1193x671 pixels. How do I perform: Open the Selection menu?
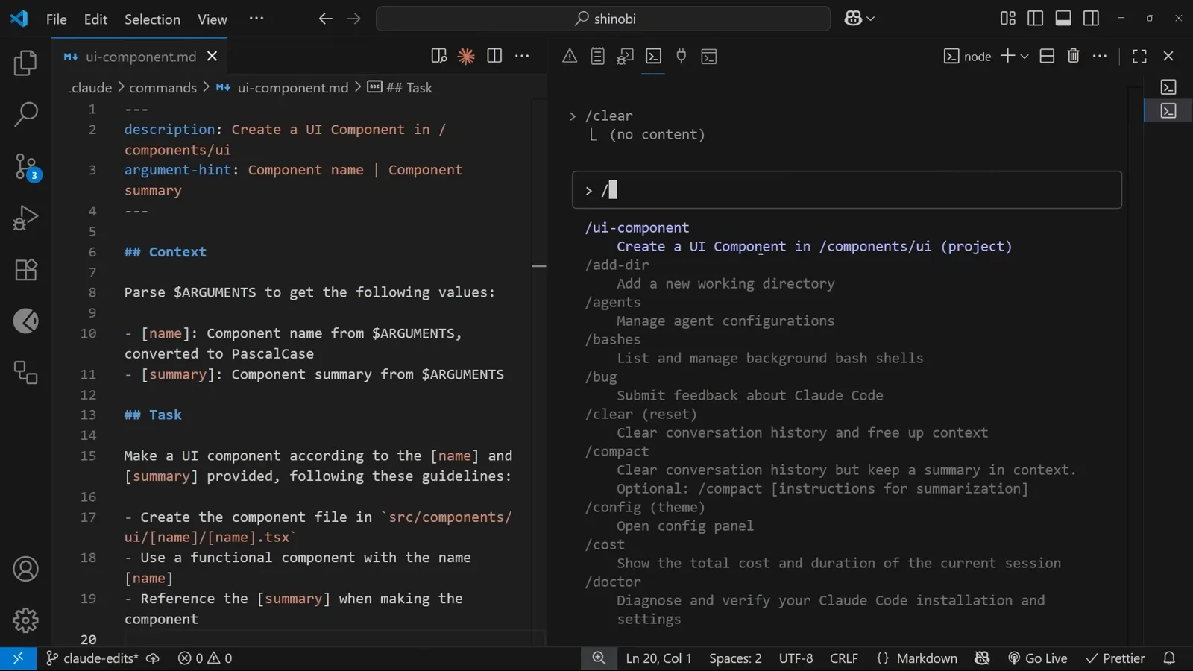pos(152,19)
